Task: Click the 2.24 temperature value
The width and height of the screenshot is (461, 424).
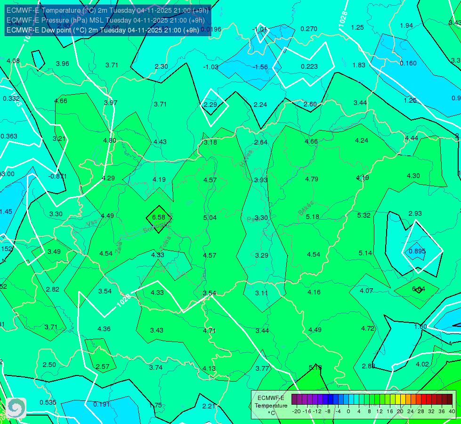Action: [x=260, y=105]
